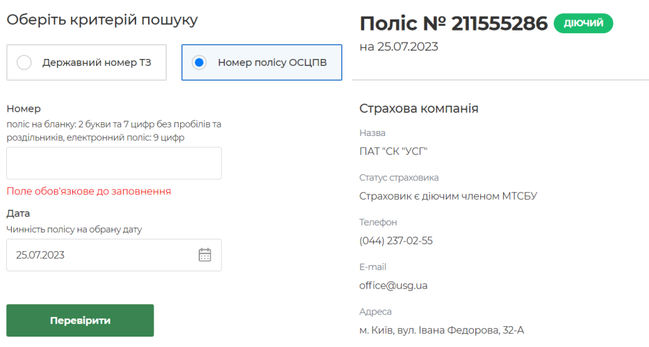Click the phone number (044) 237-02-55
Screen dimensions: 649x347
(396, 241)
